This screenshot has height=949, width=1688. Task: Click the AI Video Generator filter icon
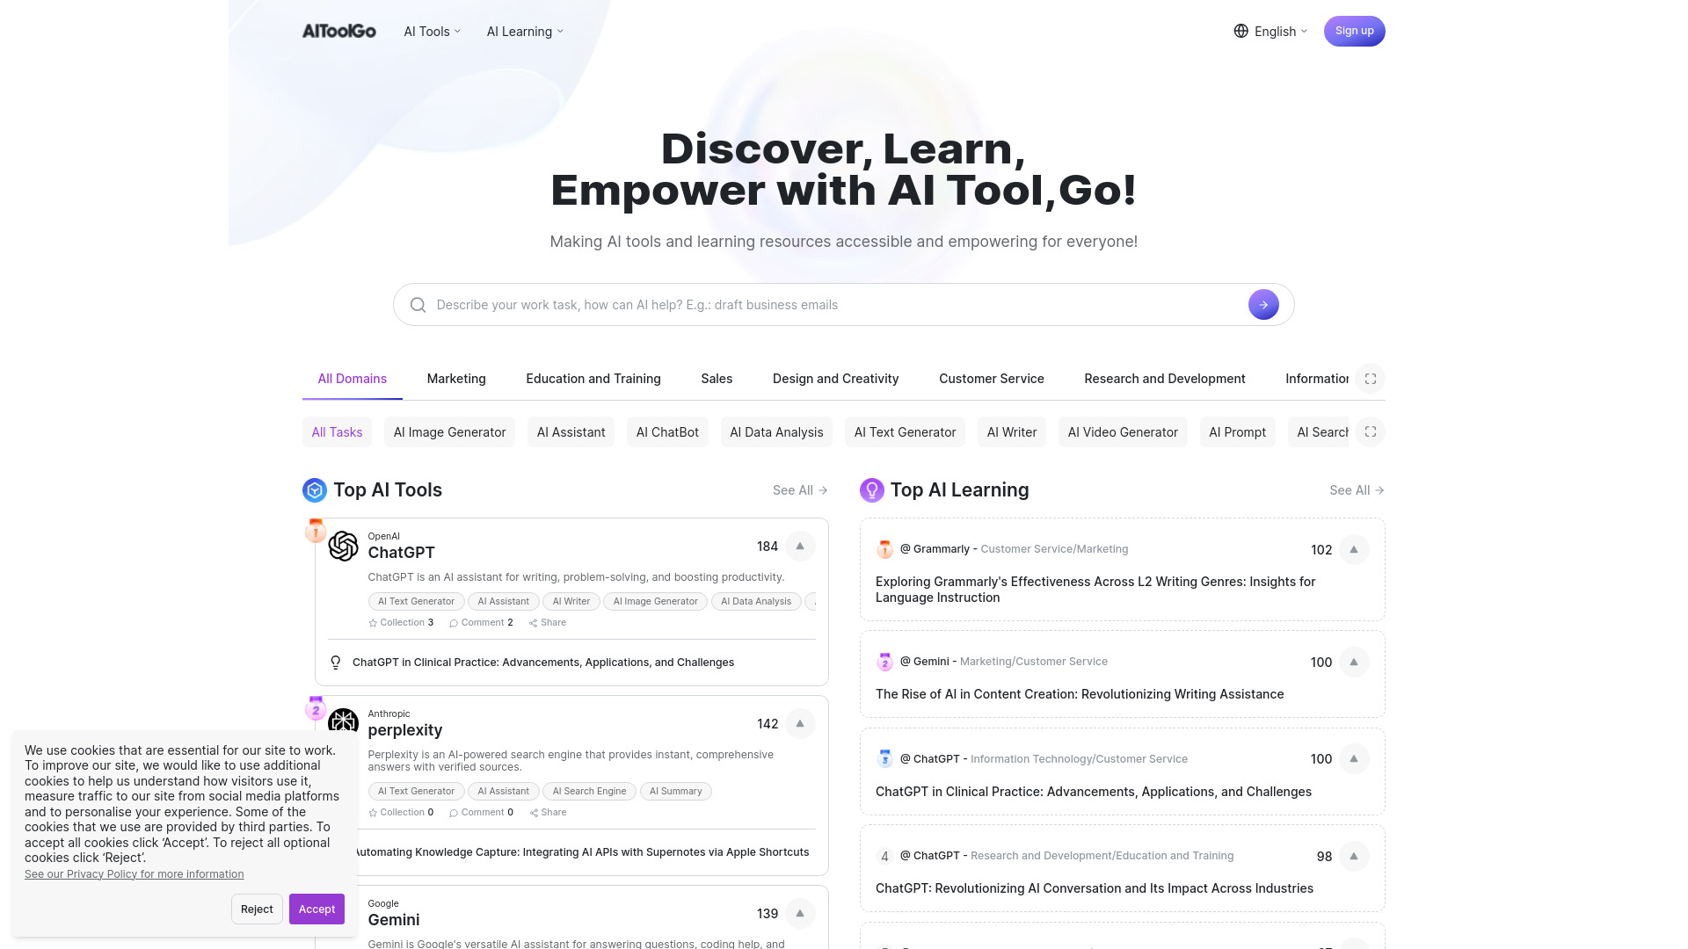pyautogui.click(x=1122, y=432)
